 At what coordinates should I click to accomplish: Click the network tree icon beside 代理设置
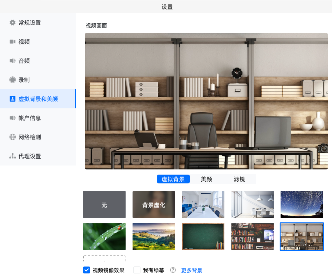tap(13, 156)
